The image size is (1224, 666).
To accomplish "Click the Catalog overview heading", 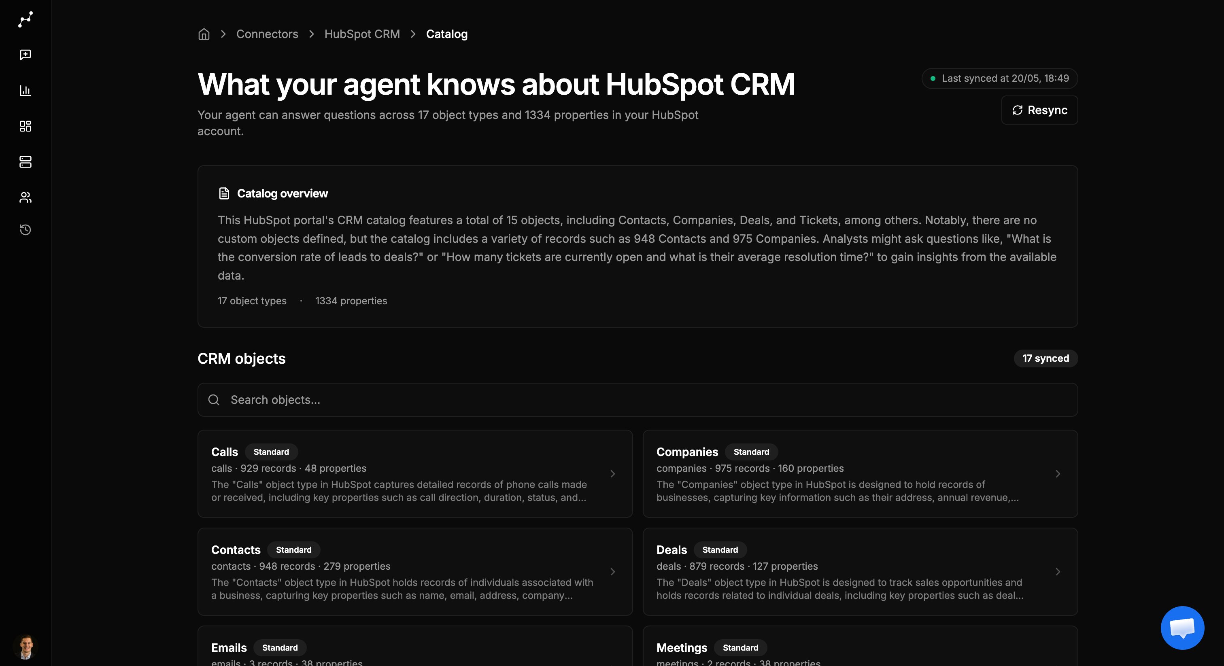I will [x=282, y=193].
